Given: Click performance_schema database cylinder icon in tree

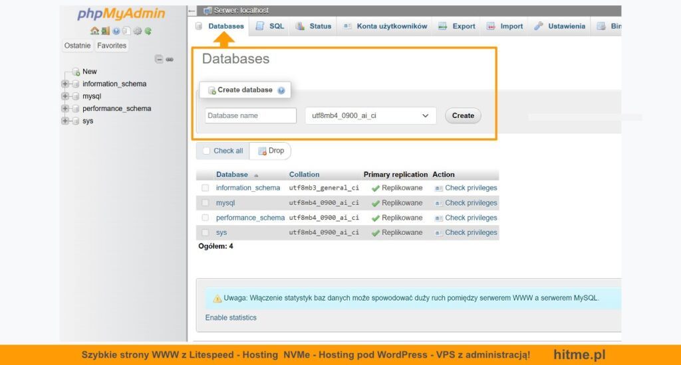Looking at the screenshot, I should click(x=76, y=108).
